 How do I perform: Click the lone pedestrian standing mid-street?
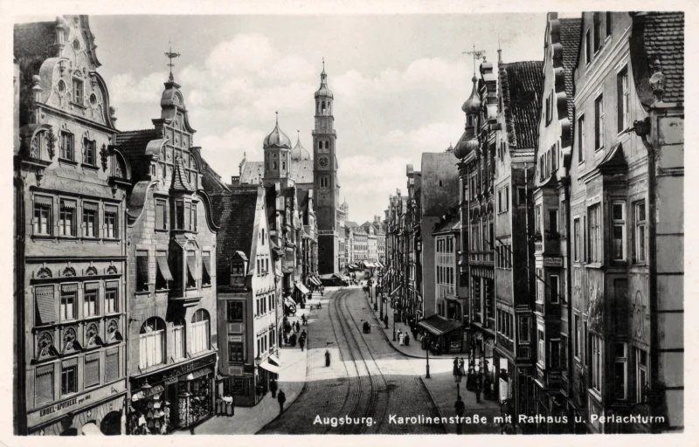(x=328, y=357)
